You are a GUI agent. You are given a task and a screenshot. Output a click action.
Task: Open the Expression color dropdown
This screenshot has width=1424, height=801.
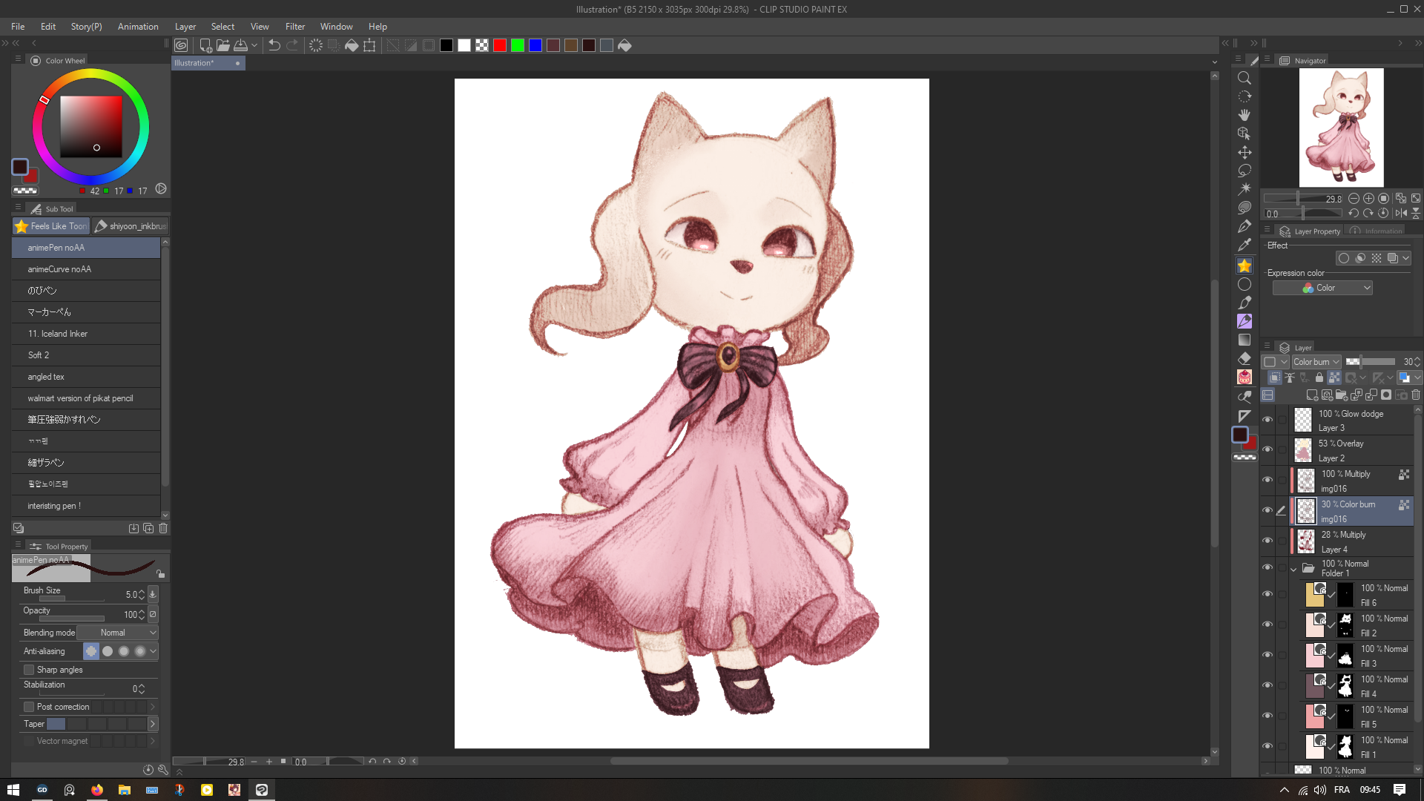point(1322,288)
